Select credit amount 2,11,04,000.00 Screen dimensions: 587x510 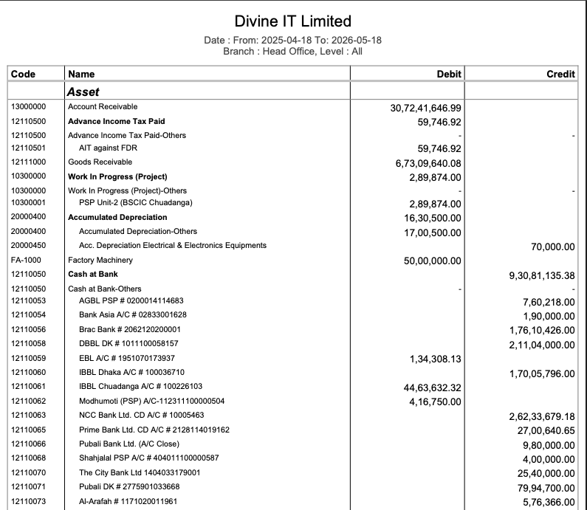tap(542, 345)
